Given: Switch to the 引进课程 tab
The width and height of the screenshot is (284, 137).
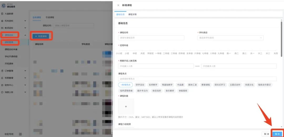Looking at the screenshot, I should [50, 17].
